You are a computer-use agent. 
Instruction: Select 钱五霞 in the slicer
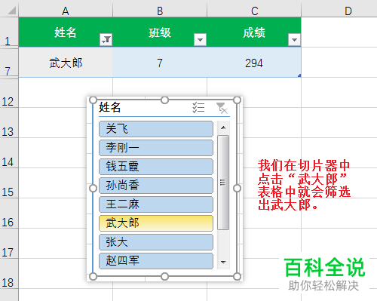point(156,167)
